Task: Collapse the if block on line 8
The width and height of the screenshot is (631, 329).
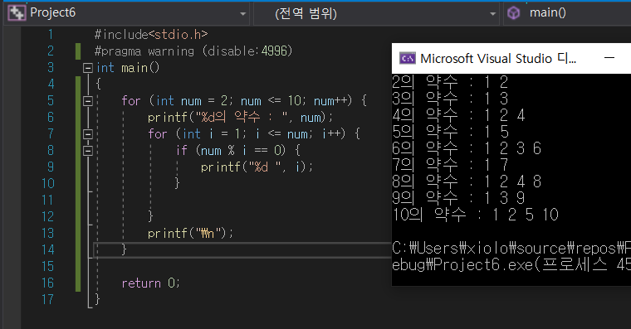Action: [x=88, y=151]
